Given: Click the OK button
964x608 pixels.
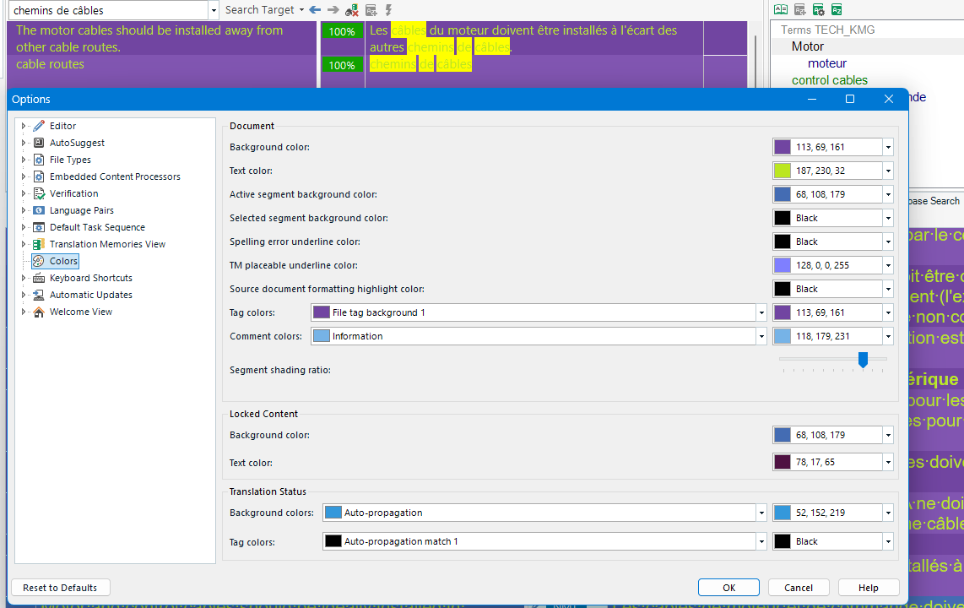Looking at the screenshot, I should [x=728, y=588].
